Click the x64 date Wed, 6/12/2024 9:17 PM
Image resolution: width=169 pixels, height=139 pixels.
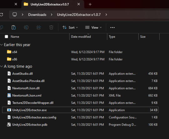pos(88,52)
